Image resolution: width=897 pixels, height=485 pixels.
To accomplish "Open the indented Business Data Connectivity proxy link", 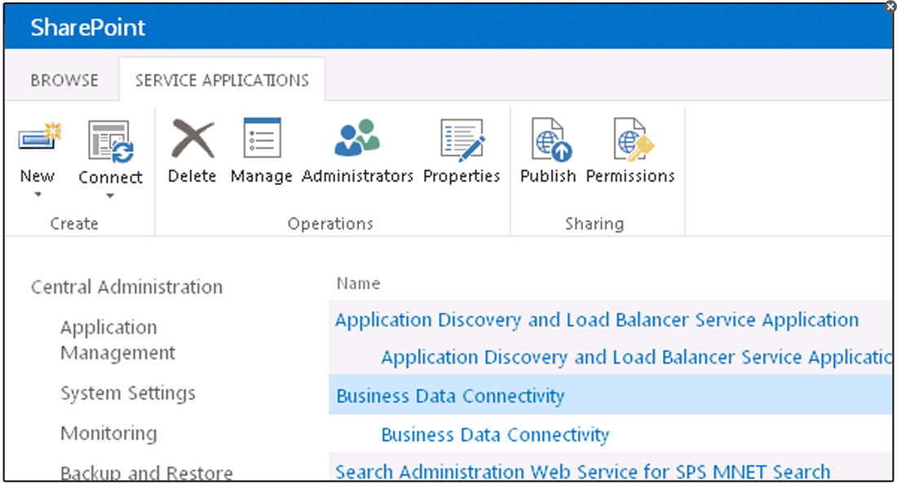I will click(496, 434).
